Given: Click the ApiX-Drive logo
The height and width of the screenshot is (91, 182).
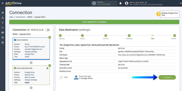Looking at the screenshot, I should pos(13,3).
